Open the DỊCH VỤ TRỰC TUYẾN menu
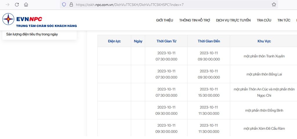 [x=233, y=20]
